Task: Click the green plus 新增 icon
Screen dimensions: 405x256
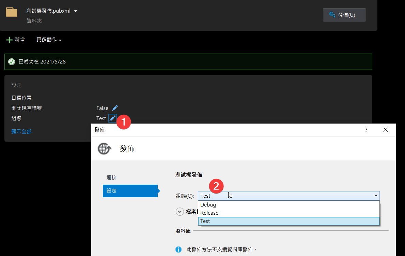Action: 10,40
